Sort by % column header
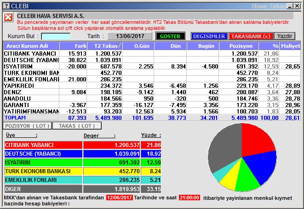The width and height of the screenshot is (304, 209). [x=269, y=46]
